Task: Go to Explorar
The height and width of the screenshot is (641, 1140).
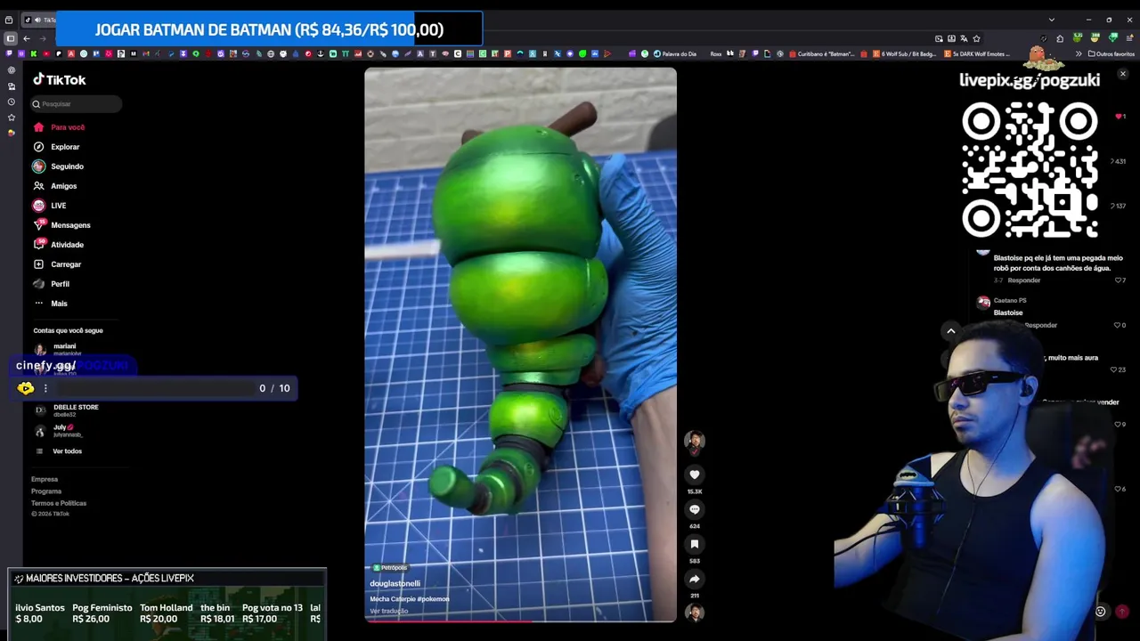Action: pyautogui.click(x=56, y=147)
